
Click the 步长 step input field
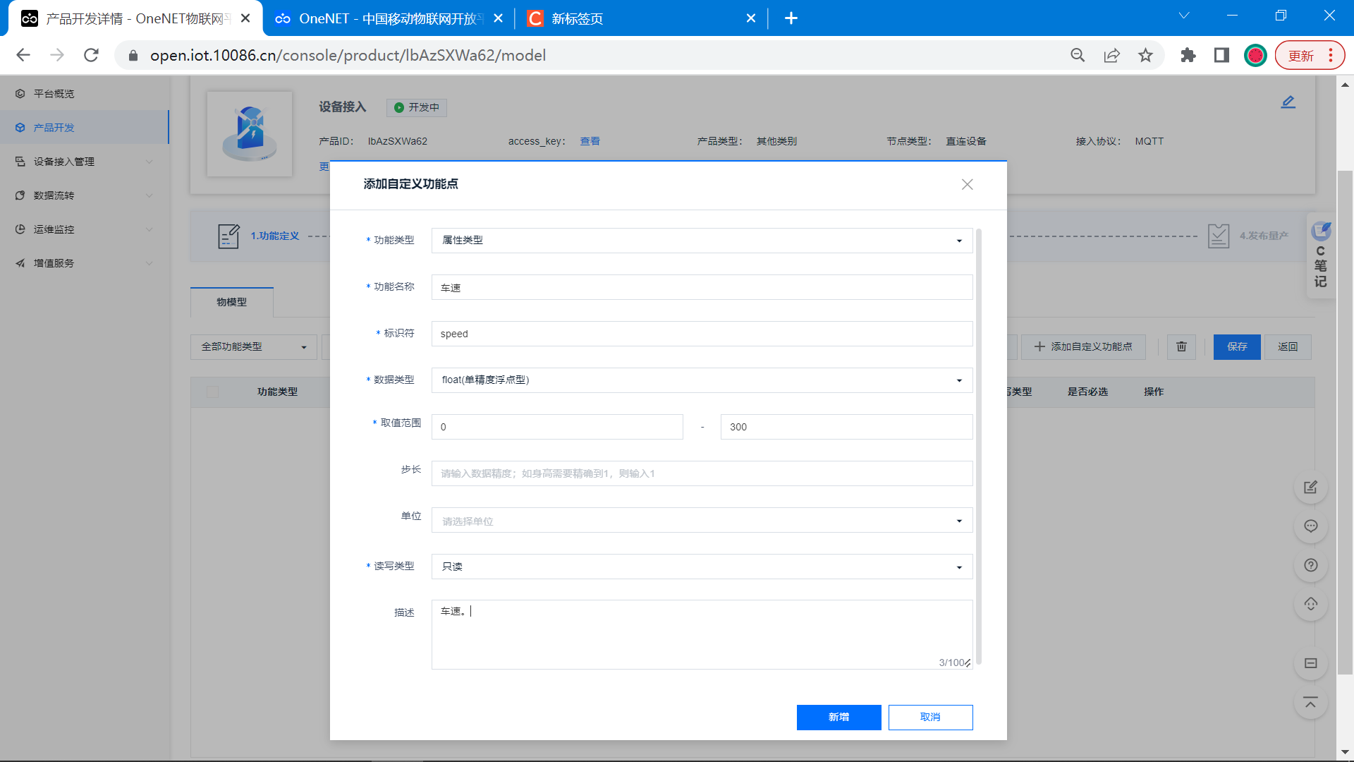coord(701,473)
